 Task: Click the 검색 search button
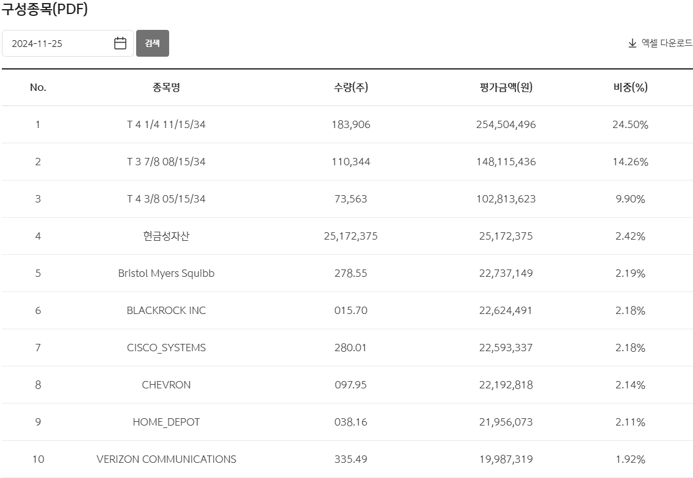[x=153, y=43]
